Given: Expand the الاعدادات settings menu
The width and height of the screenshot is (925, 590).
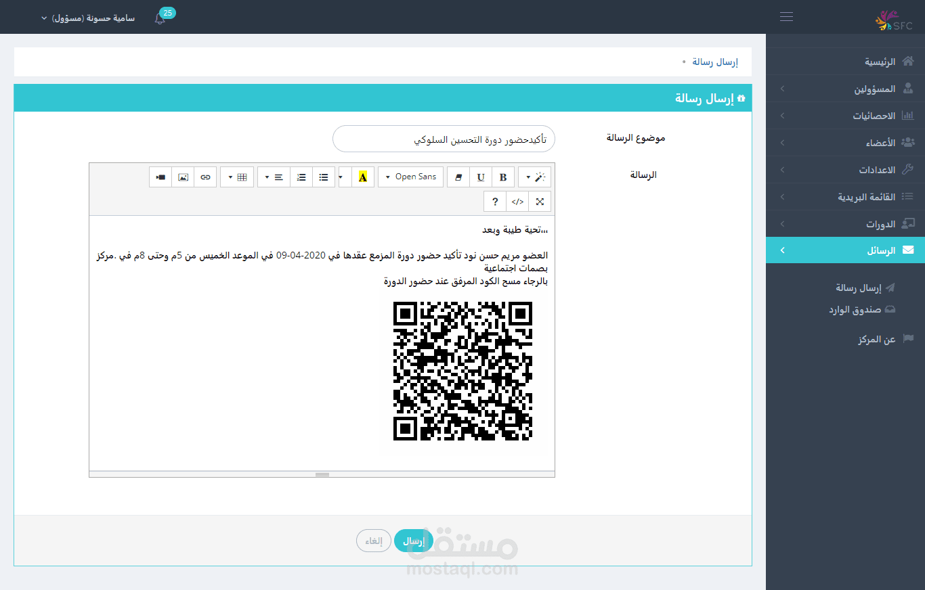Looking at the screenshot, I should [x=845, y=170].
